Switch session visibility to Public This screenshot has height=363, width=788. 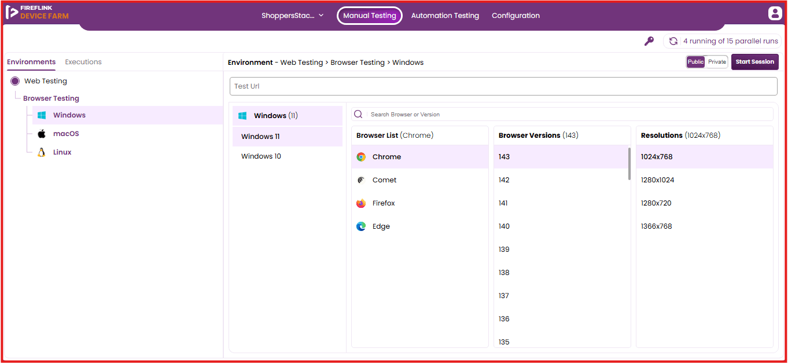pos(695,62)
